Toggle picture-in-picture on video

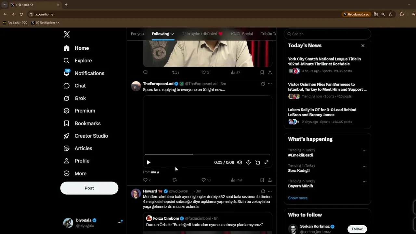point(257,162)
